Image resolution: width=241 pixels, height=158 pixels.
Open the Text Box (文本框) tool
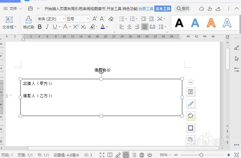(x=9, y=23)
